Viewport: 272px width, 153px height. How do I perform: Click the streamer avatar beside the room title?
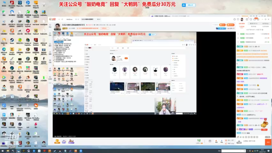pyautogui.click(x=57, y=27)
